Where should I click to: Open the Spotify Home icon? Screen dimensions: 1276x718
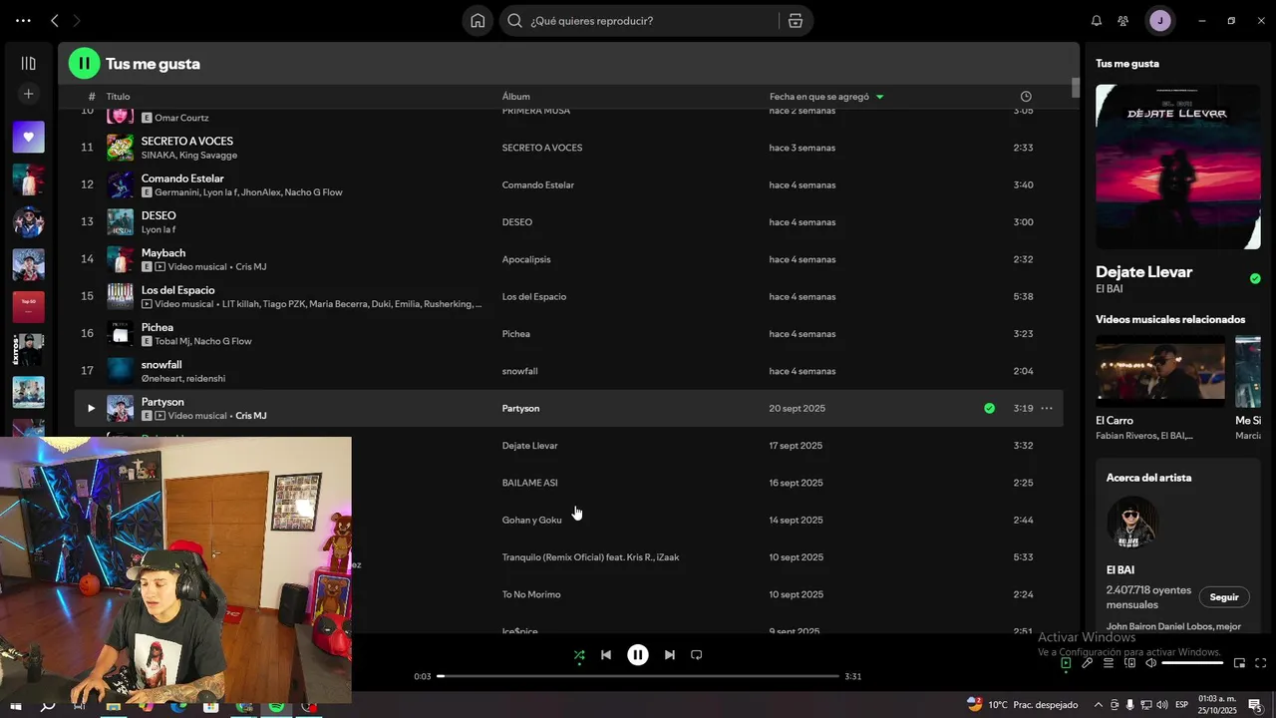(x=478, y=21)
